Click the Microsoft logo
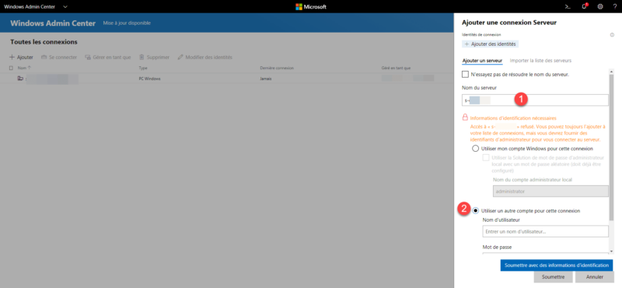 [311, 7]
